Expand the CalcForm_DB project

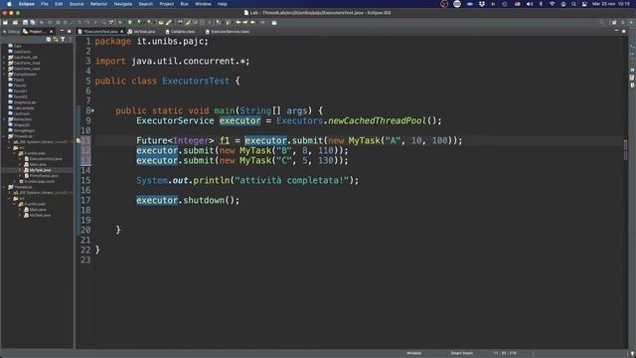[x=4, y=58]
